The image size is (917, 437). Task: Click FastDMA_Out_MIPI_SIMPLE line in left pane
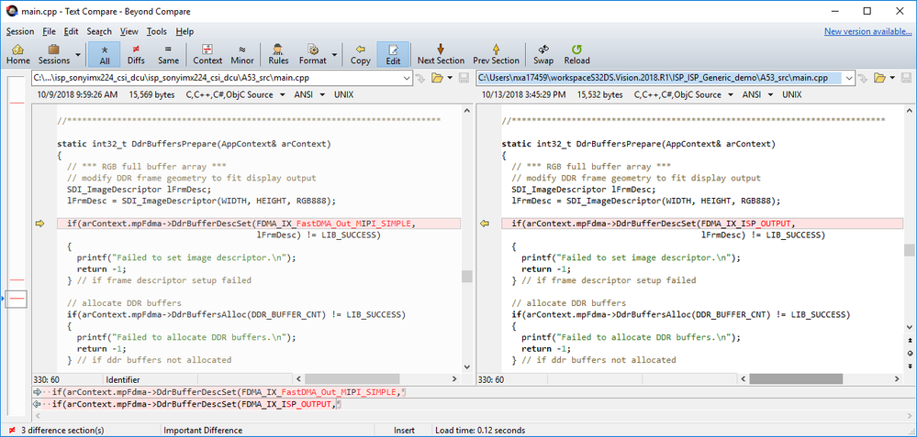(259, 224)
